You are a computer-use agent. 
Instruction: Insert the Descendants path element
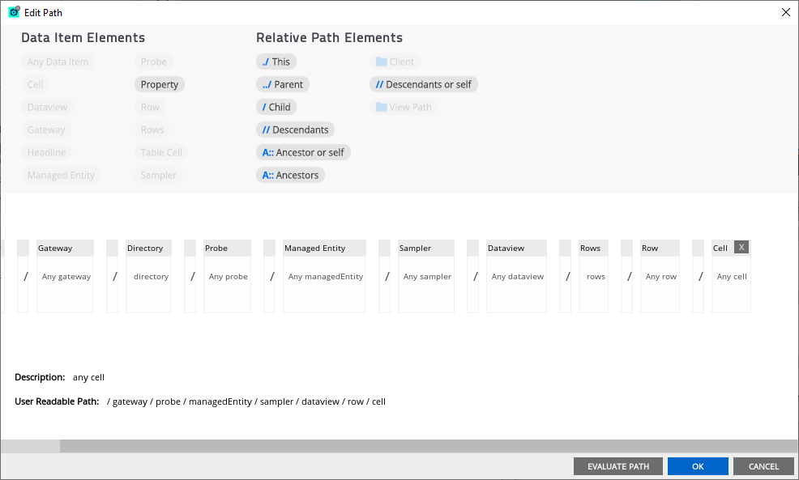295,130
